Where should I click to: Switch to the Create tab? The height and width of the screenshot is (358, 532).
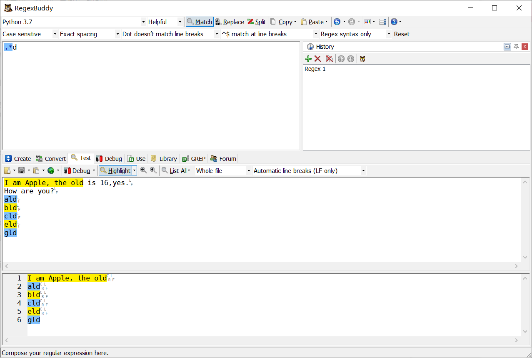(18, 158)
